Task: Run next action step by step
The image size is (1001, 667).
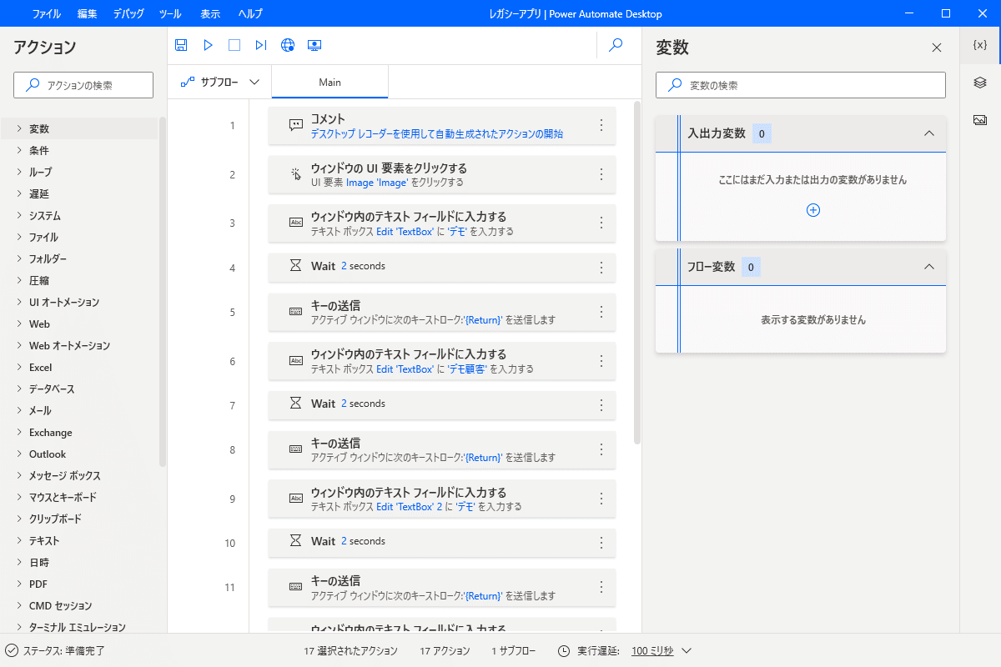Action: 260,45
